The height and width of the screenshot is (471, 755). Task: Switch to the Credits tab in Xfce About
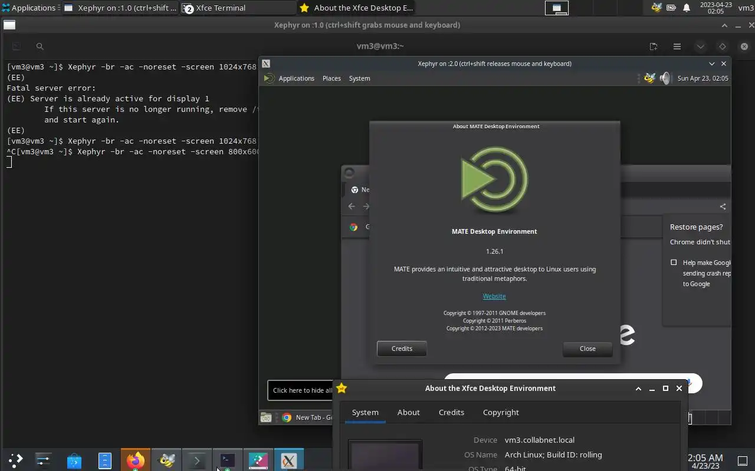click(451, 413)
